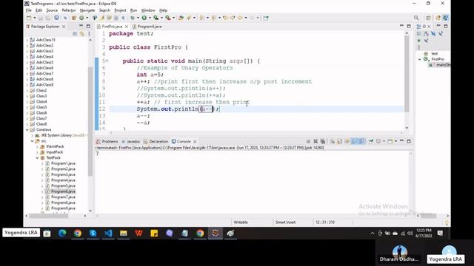474x266 pixels.
Task: Click Collapse All in Package Explorer
Action: 75,34
